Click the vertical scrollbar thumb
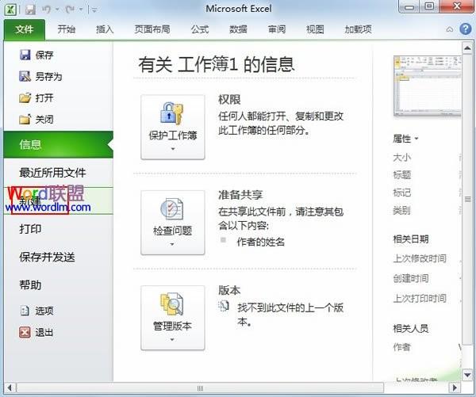This screenshot has height=397, width=476. pos(467,199)
